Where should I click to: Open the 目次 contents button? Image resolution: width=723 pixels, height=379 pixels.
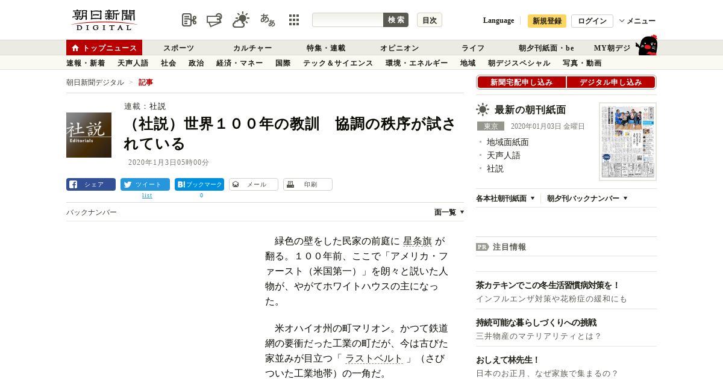430,20
